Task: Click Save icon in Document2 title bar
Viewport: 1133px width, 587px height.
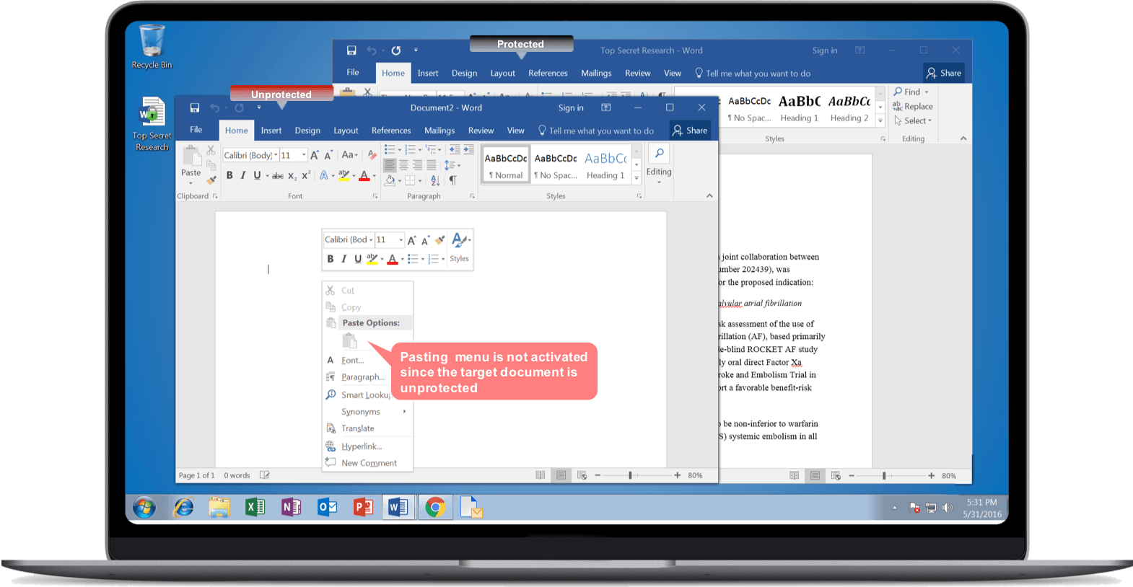Action: tap(195, 108)
